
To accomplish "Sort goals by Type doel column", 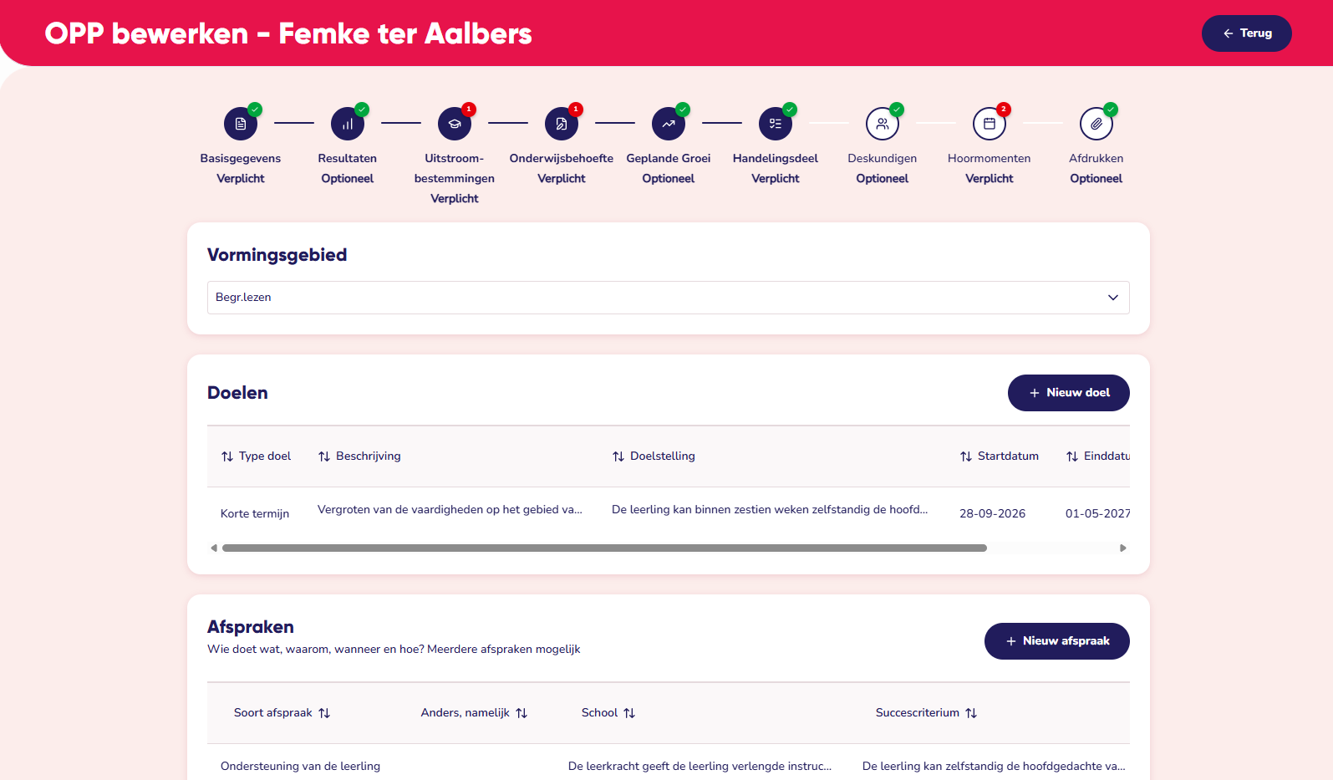I will point(256,456).
